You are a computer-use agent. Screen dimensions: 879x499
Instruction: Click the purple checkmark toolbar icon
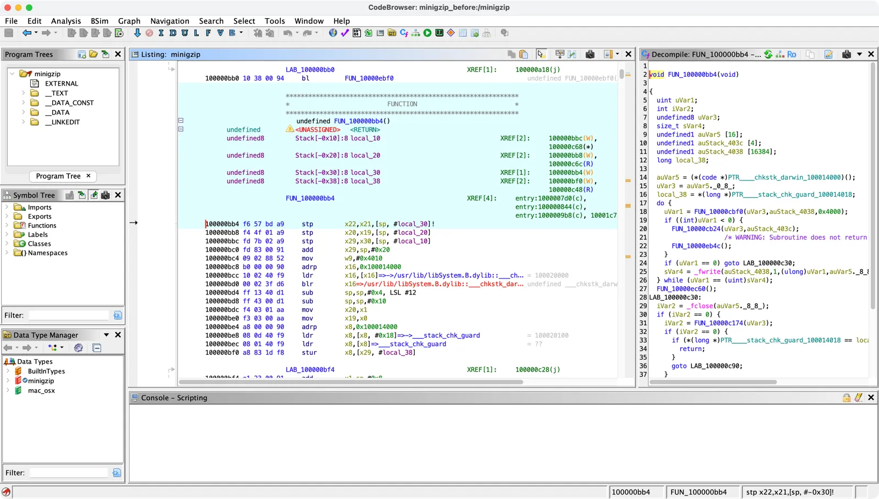click(x=344, y=33)
